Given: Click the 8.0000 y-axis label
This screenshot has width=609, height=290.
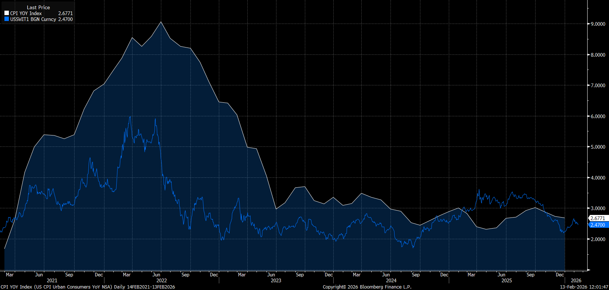Looking at the screenshot, I should (x=598, y=55).
